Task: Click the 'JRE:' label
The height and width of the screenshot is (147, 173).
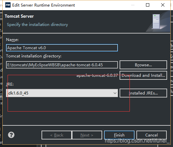Action: point(10,84)
